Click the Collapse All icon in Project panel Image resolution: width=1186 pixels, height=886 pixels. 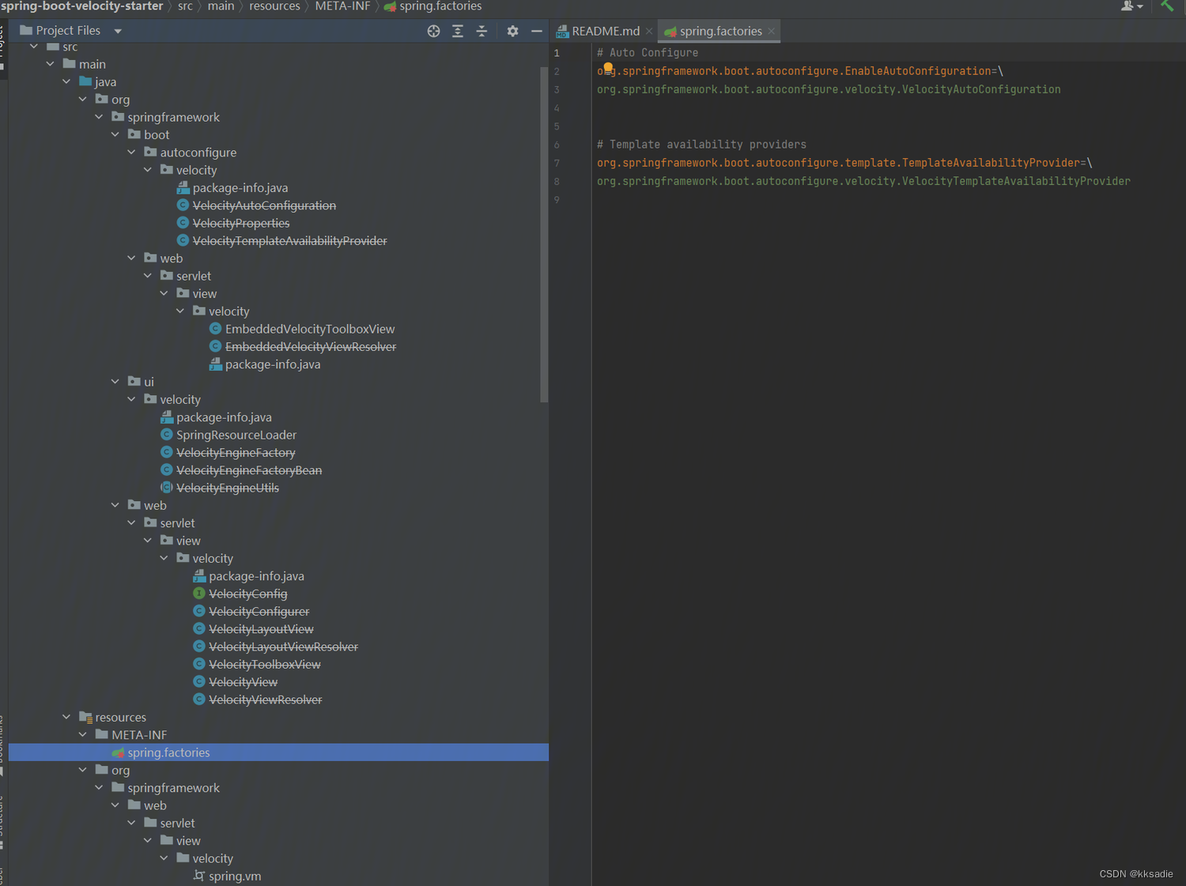tap(482, 31)
